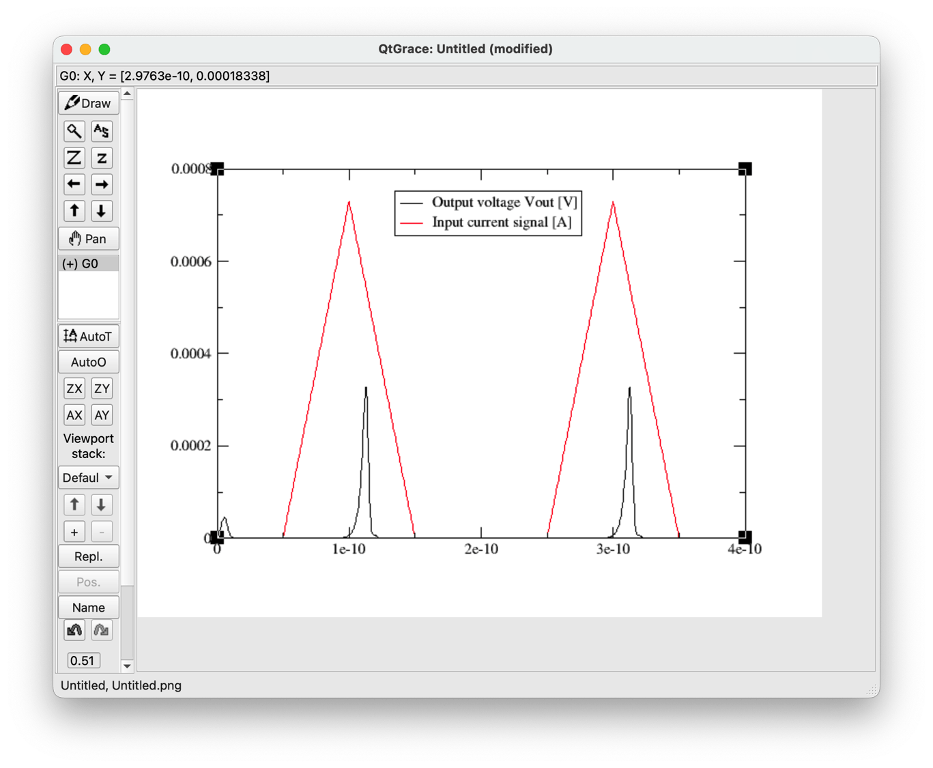Click the large Z zoom-in button
The image size is (933, 768).
tap(74, 158)
